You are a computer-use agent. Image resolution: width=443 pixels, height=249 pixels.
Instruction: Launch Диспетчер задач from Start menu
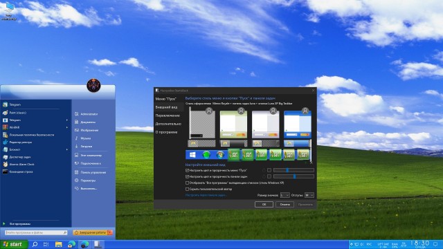click(19, 157)
